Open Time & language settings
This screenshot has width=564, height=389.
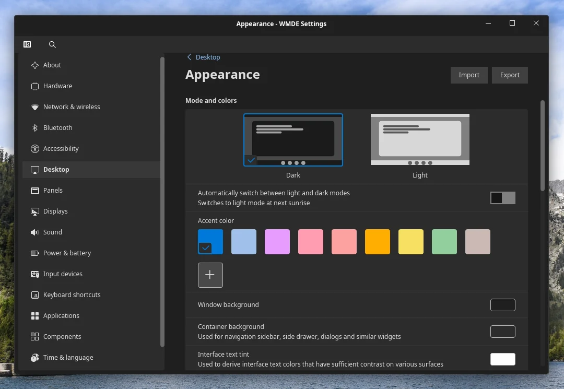91,357
